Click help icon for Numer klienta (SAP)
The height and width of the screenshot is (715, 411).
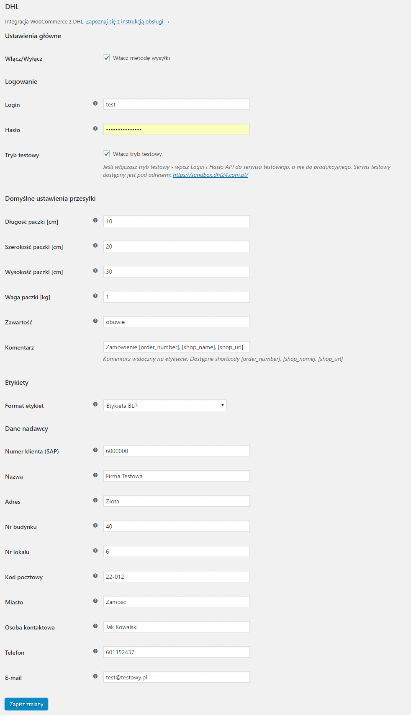95,450
